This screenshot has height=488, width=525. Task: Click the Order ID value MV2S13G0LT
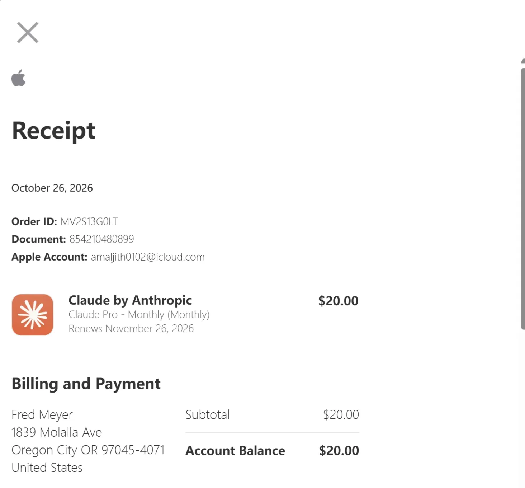pos(89,221)
